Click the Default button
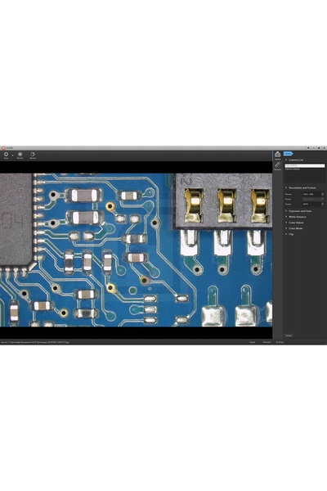This screenshot has height=491, width=327. coord(289,336)
